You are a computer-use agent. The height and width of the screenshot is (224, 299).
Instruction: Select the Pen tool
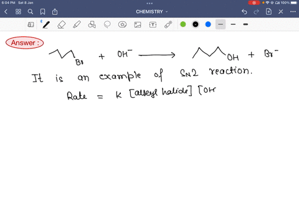45,25
